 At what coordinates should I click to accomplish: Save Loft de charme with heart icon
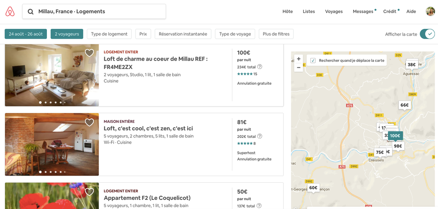(x=89, y=53)
